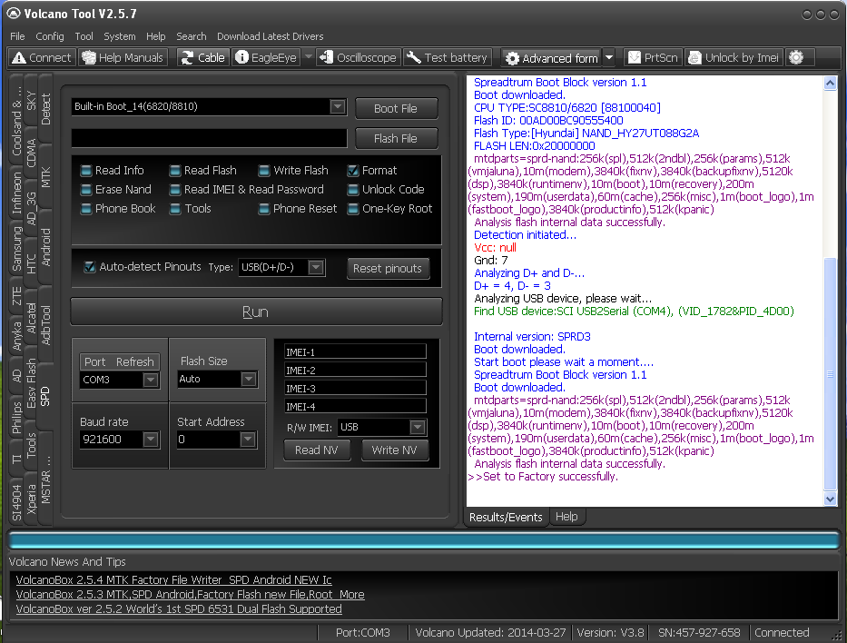The width and height of the screenshot is (847, 643).
Task: Tick the Tools checkbox beside Phone Book
Action: coord(174,209)
